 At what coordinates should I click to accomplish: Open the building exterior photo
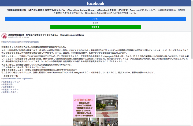coord(107,106)
